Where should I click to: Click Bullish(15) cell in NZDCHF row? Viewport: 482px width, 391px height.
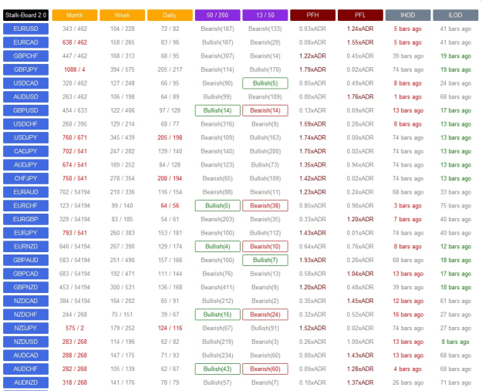click(x=217, y=315)
